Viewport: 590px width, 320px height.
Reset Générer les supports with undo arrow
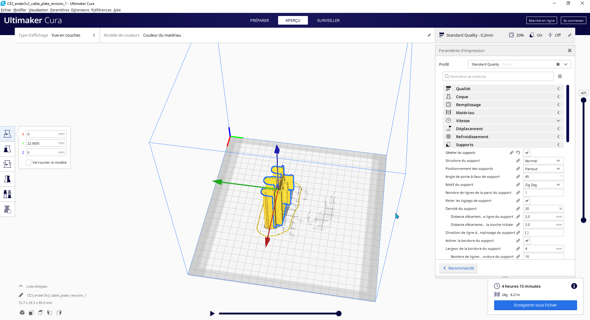click(x=518, y=153)
